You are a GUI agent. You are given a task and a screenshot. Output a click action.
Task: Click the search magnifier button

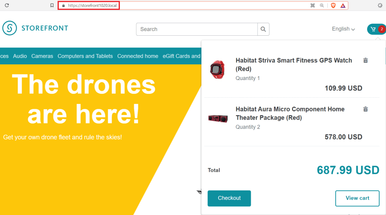point(263,29)
